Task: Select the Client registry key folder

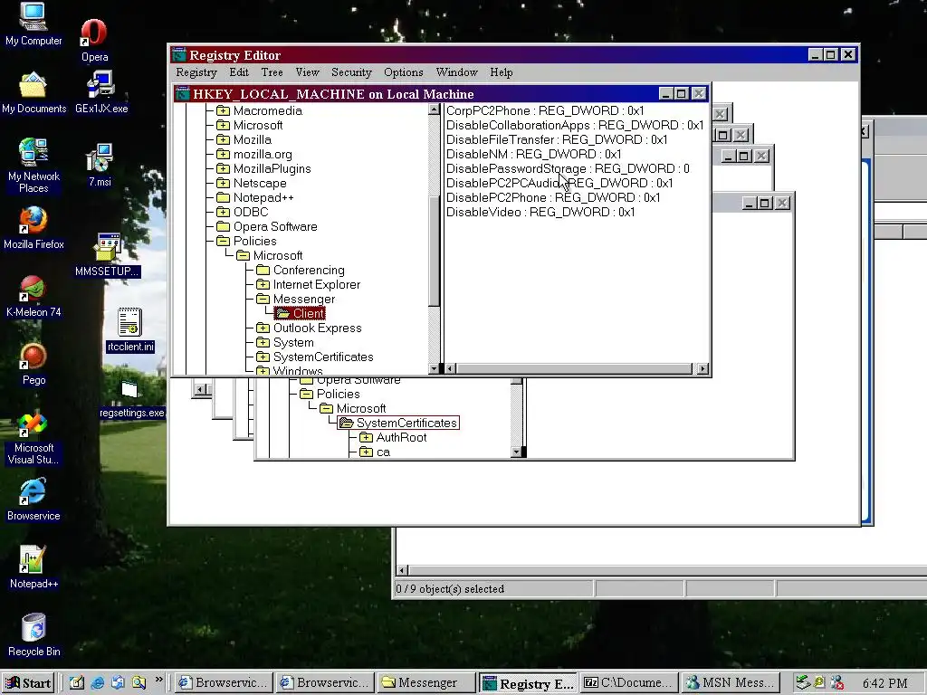Action: click(301, 313)
